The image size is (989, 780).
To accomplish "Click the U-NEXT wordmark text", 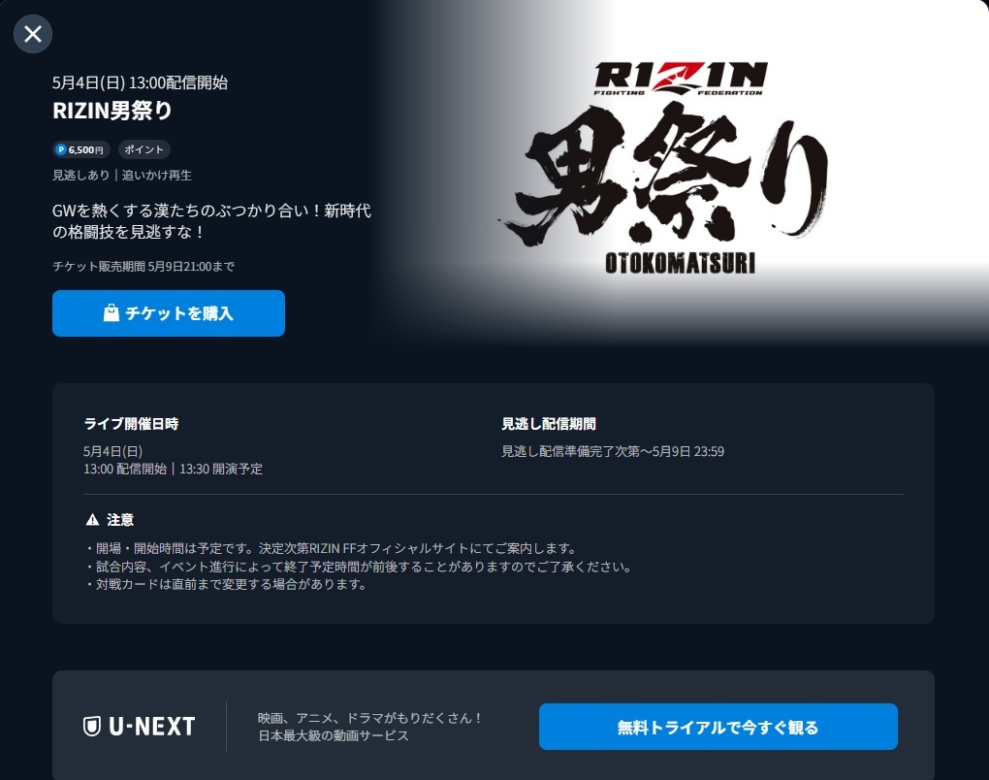I will [152, 727].
